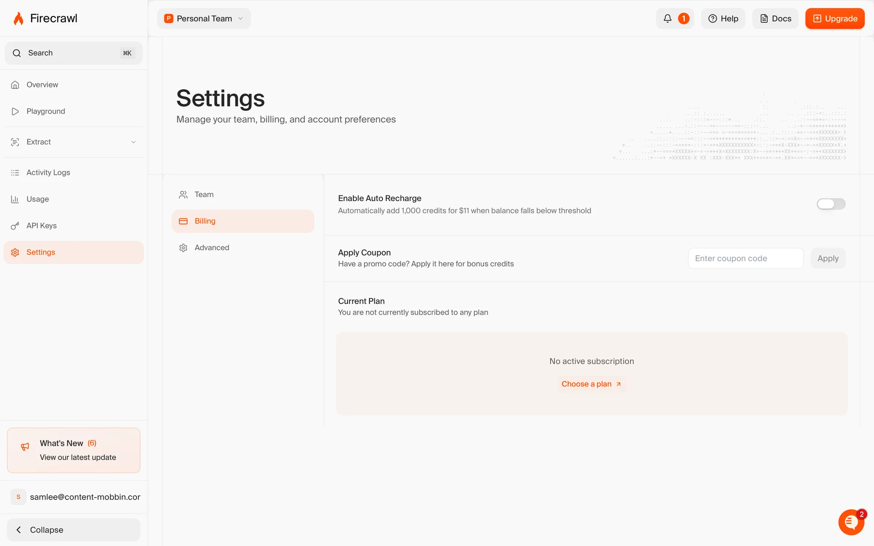Image resolution: width=874 pixels, height=546 pixels.
Task: Switch to the Team settings tab
Action: pyautogui.click(x=204, y=195)
